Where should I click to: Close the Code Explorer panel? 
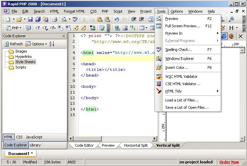63,36
